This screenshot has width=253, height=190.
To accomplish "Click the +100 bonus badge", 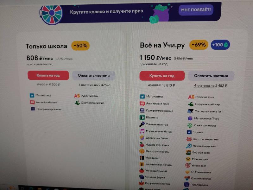I will (220, 45).
